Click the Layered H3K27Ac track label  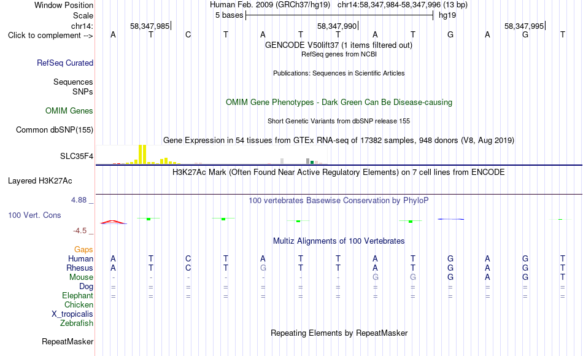[40, 181]
